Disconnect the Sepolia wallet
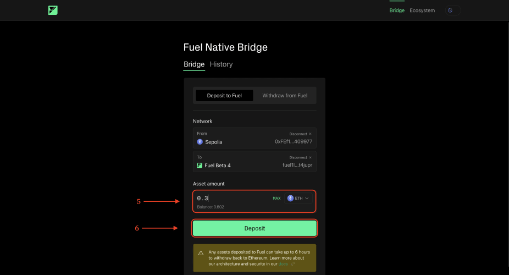Image resolution: width=509 pixels, height=275 pixels. click(300, 134)
